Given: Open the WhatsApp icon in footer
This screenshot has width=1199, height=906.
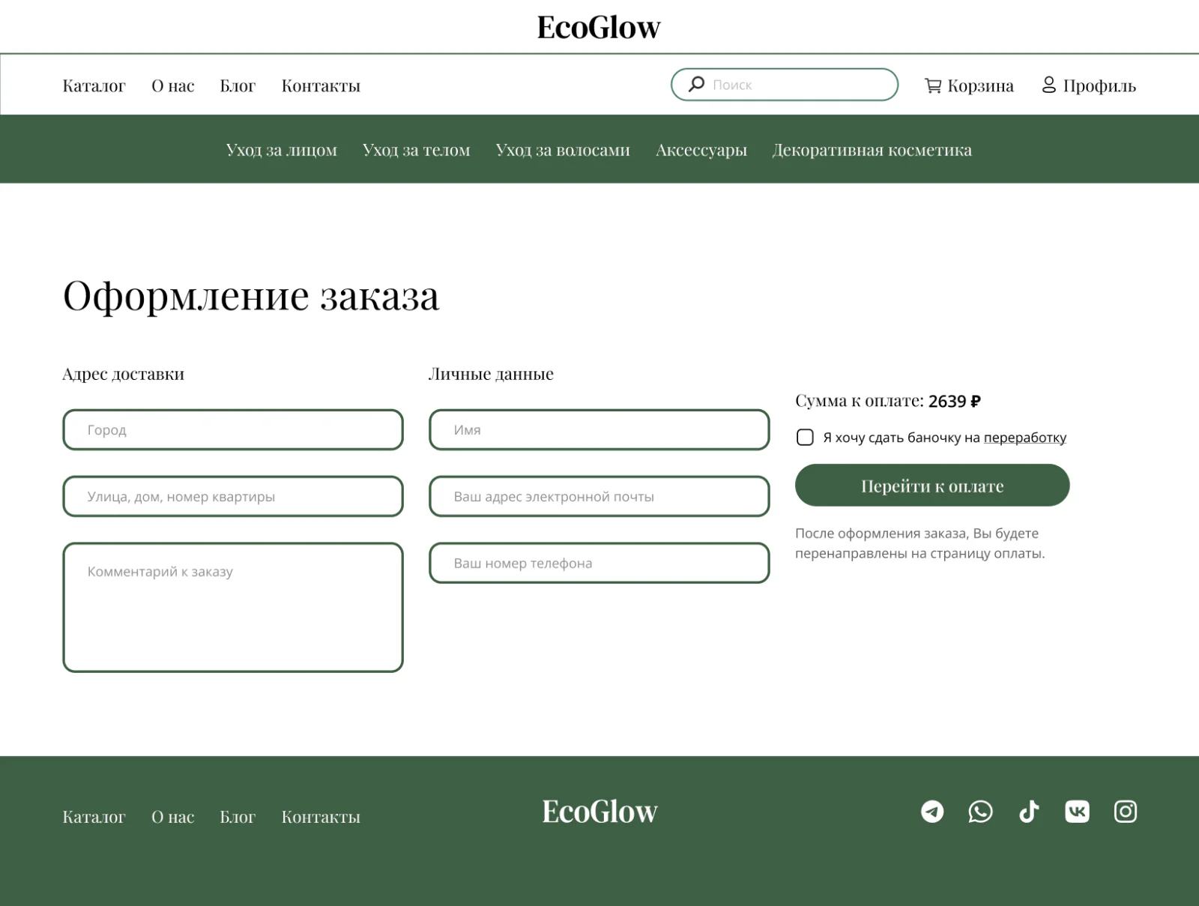Looking at the screenshot, I should 980,812.
